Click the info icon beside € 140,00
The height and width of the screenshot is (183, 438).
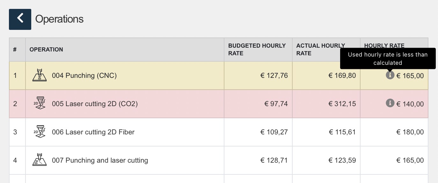pyautogui.click(x=390, y=103)
